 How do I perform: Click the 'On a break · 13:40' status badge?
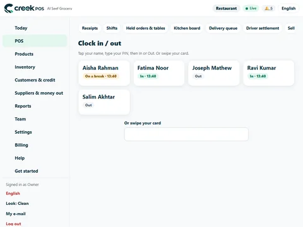coord(101,76)
